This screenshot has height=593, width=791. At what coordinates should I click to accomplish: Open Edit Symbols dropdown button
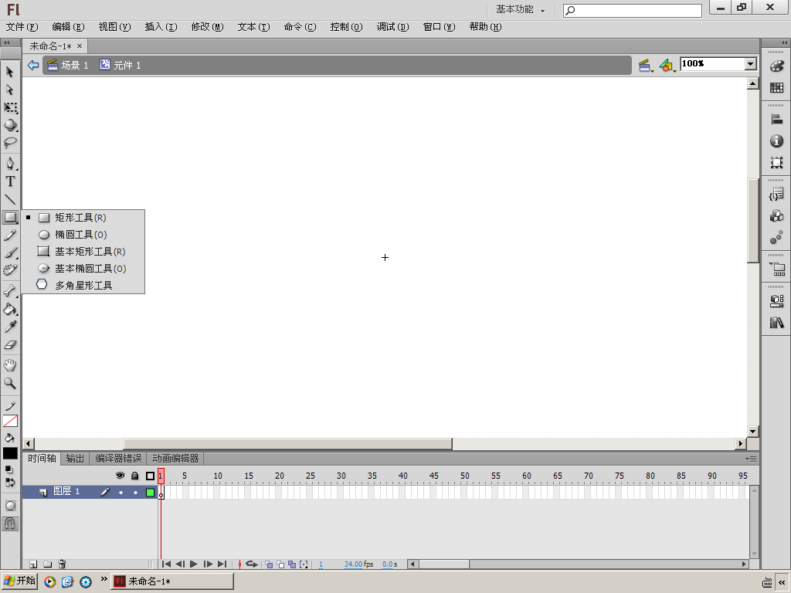tap(667, 66)
